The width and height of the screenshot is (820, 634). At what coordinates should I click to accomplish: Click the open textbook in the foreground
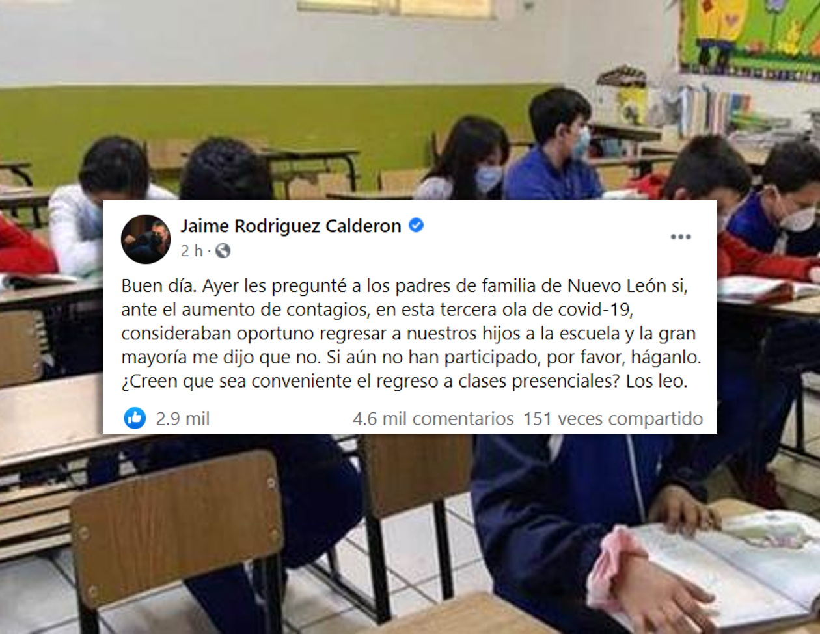coord(722,566)
